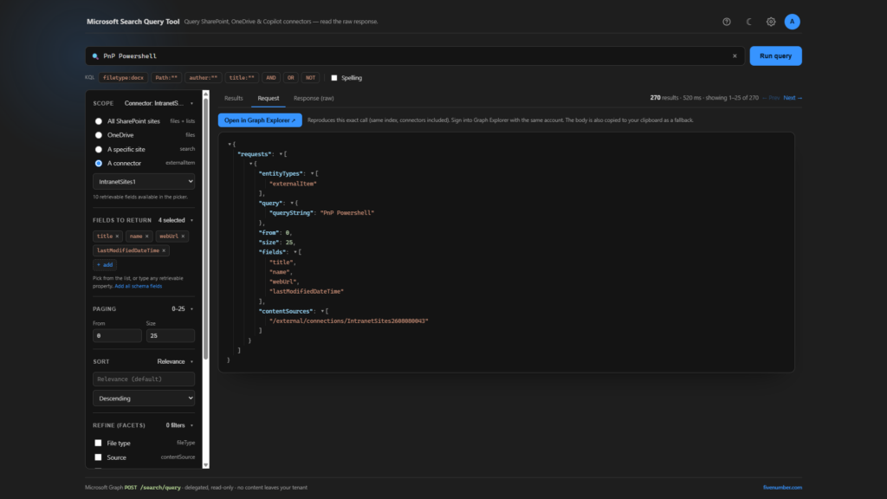This screenshot has height=499, width=887.
Task: Collapse the "entityTypes" JSON node
Action: (312, 173)
